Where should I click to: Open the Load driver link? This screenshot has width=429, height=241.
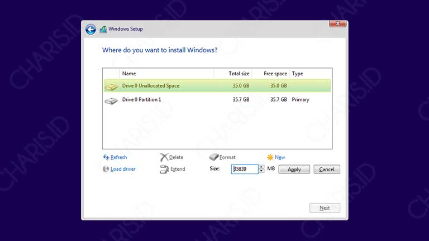tap(123, 169)
